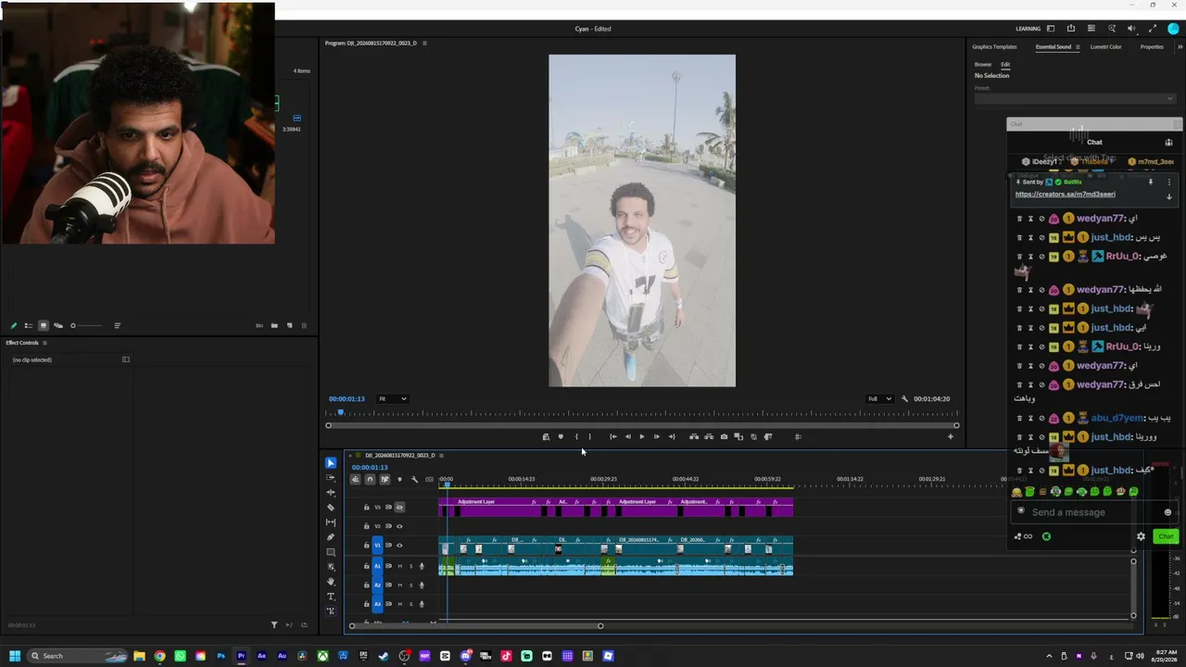Image resolution: width=1186 pixels, height=667 pixels.
Task: Click the Mark Out bracket button
Action: (590, 436)
